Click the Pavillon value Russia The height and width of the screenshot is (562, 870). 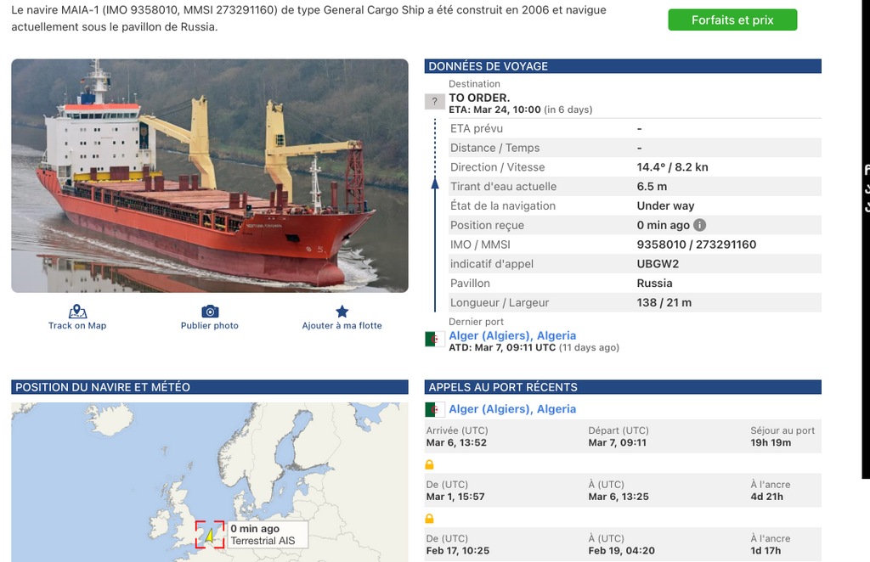(x=654, y=284)
